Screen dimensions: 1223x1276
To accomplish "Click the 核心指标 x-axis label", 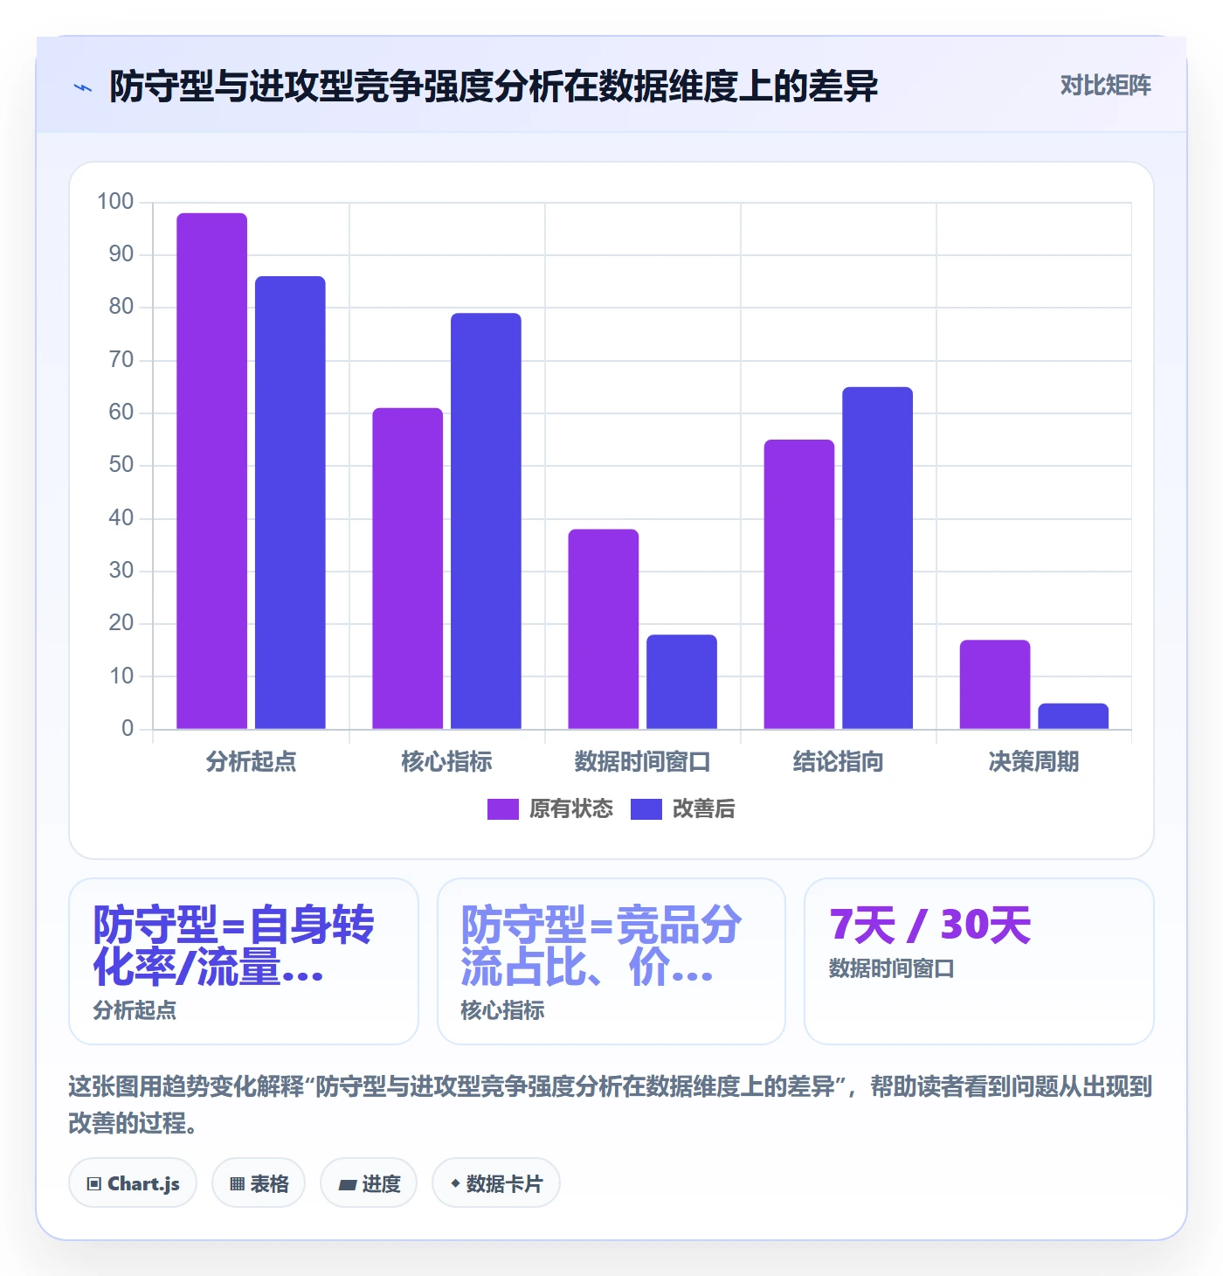I will [446, 762].
